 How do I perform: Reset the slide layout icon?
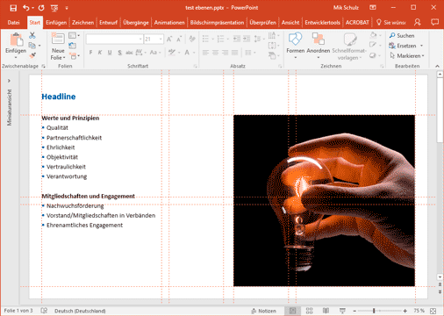[72, 46]
